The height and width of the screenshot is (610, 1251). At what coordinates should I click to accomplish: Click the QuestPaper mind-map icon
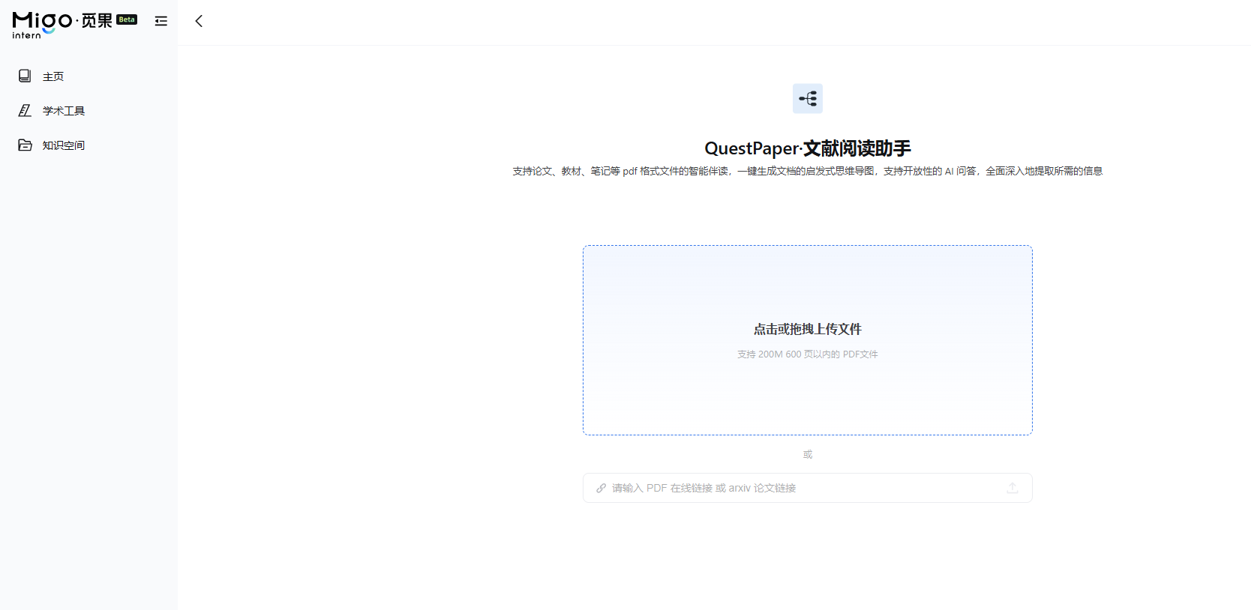[808, 98]
